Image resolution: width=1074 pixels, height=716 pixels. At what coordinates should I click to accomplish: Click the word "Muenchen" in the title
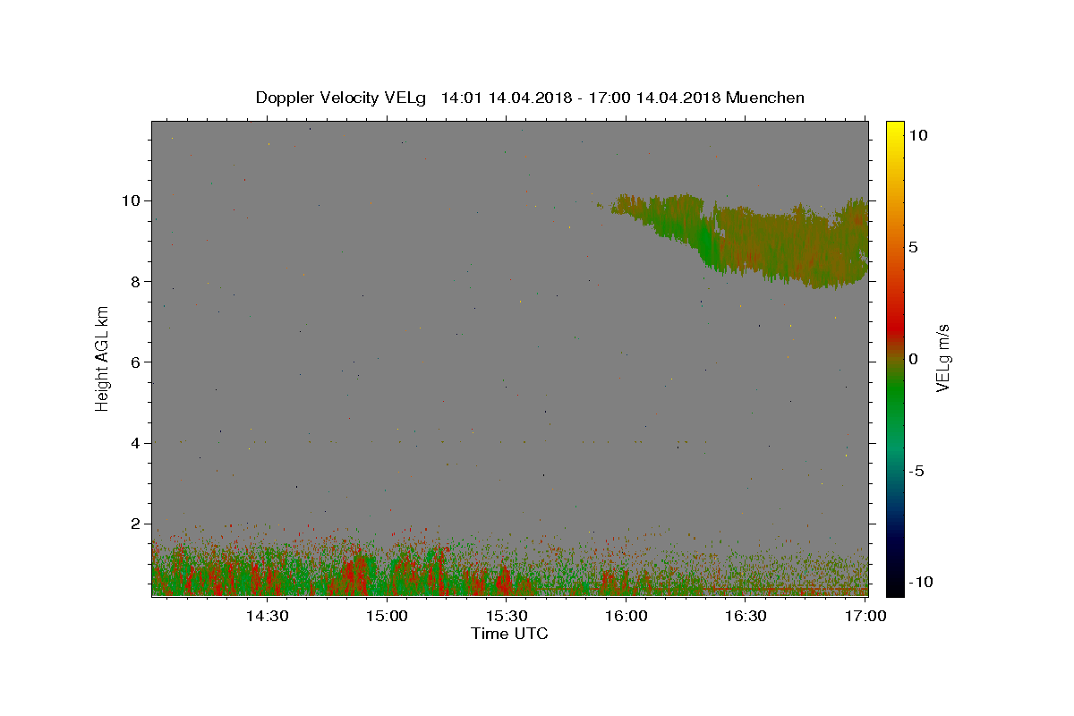coord(765,98)
